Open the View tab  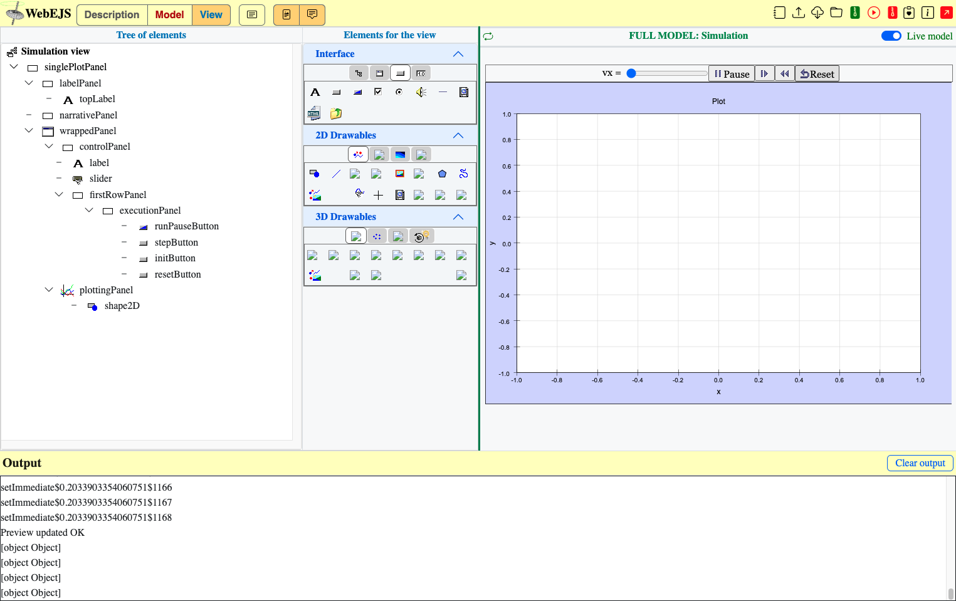[x=211, y=14]
